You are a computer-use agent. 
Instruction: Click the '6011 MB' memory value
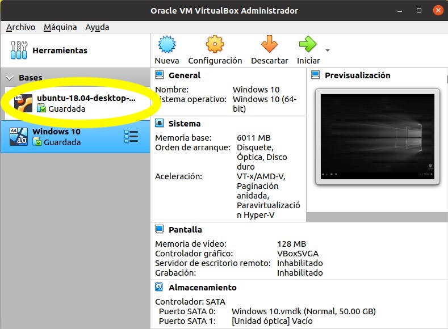click(254, 138)
